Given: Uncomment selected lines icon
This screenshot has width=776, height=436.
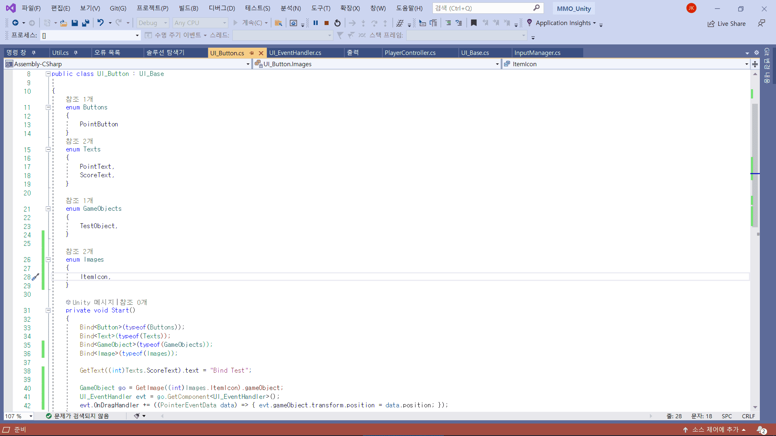Looking at the screenshot, I should (459, 23).
